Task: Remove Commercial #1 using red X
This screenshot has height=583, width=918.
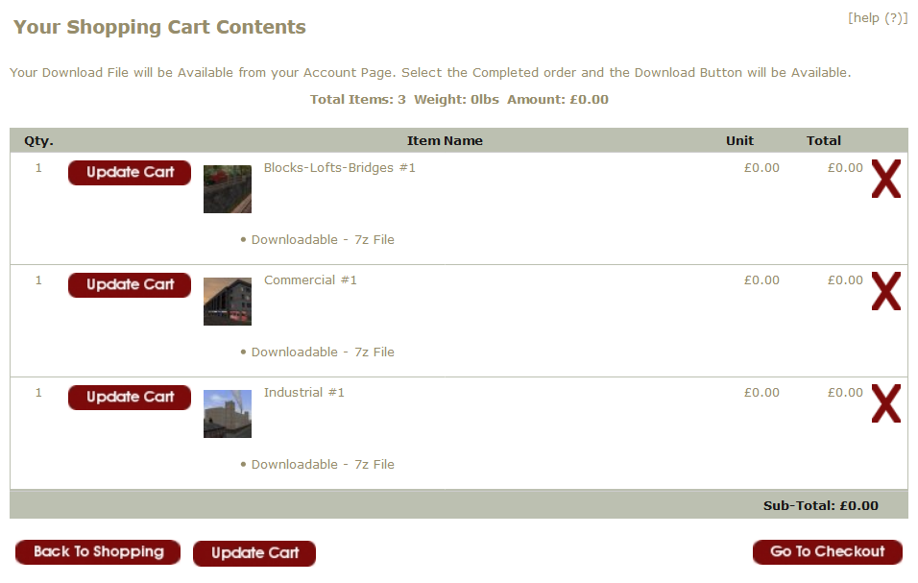Action: [885, 292]
